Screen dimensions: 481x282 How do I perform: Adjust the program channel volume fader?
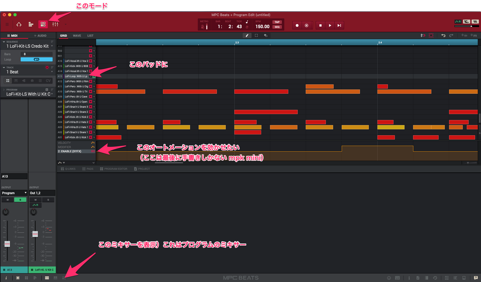(x=35, y=234)
